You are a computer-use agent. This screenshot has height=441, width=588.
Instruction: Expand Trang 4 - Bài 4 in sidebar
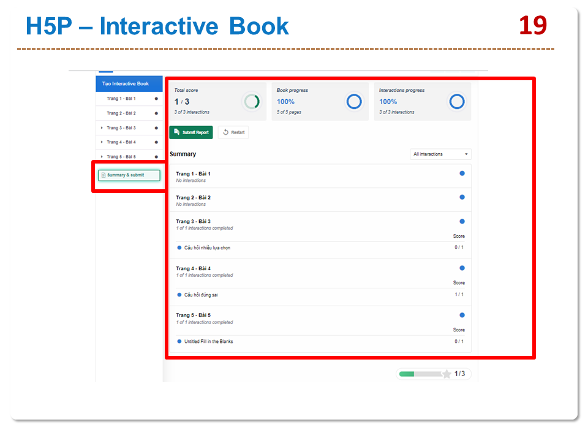pos(102,142)
